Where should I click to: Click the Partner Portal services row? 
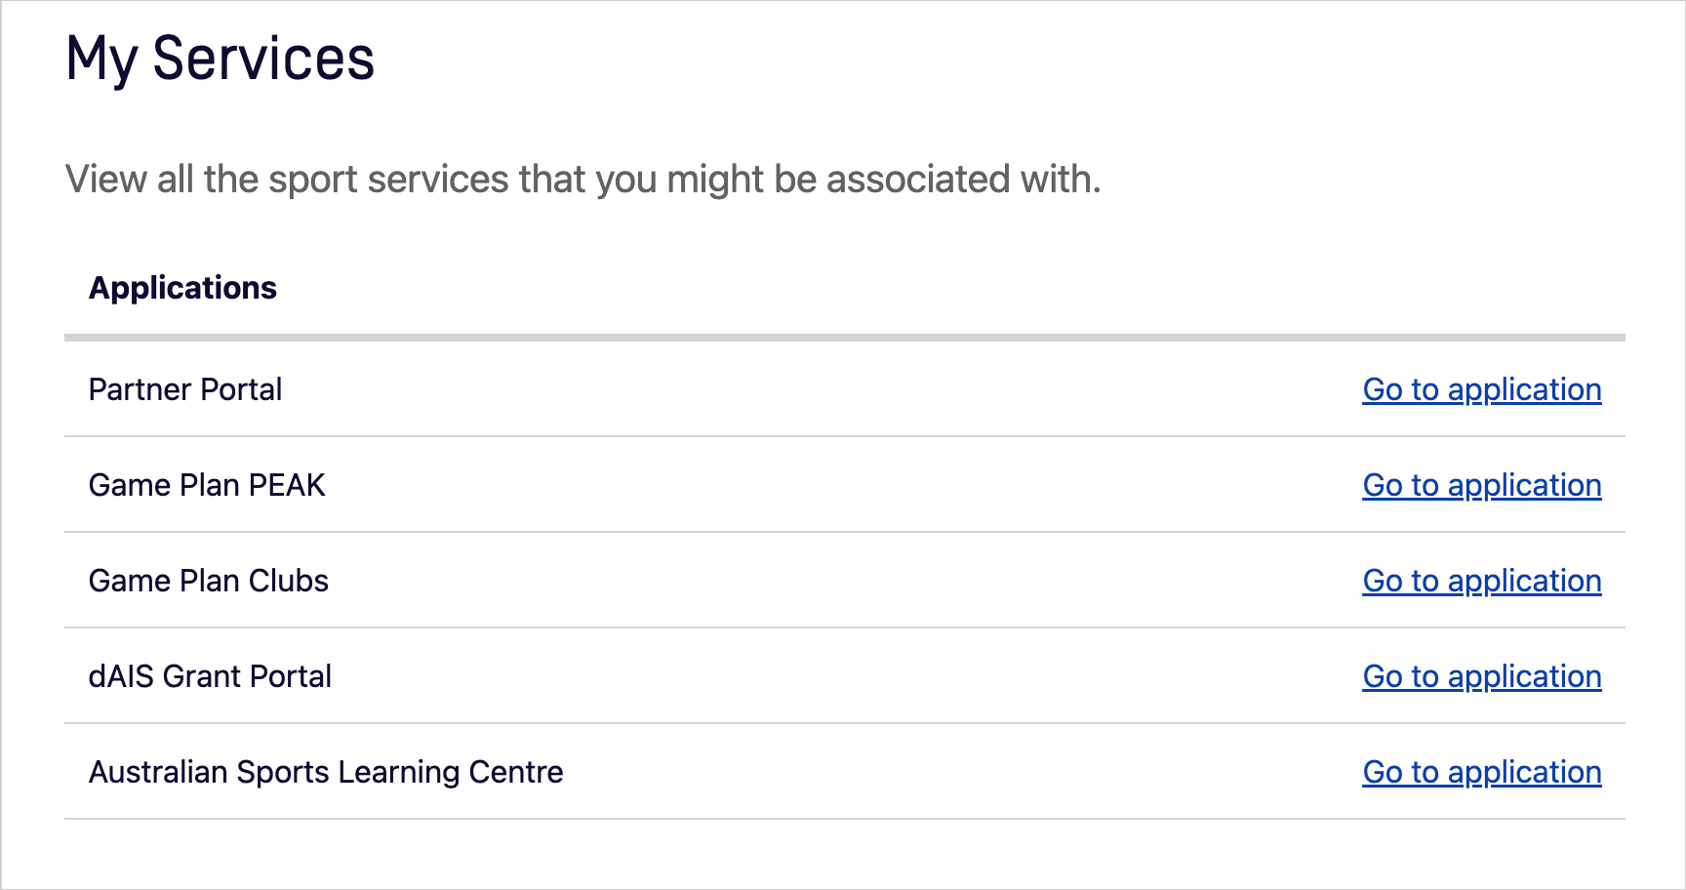click(x=781, y=389)
